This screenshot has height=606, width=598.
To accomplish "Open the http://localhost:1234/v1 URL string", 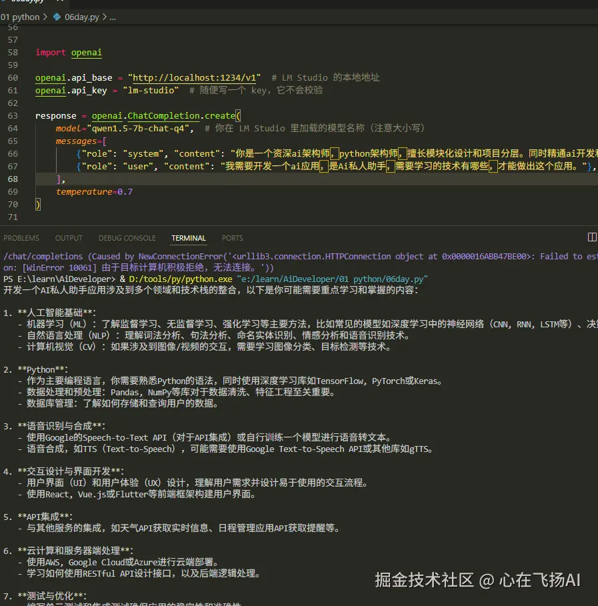I will [x=195, y=78].
